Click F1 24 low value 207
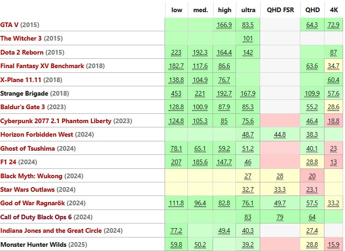 [176, 162]
